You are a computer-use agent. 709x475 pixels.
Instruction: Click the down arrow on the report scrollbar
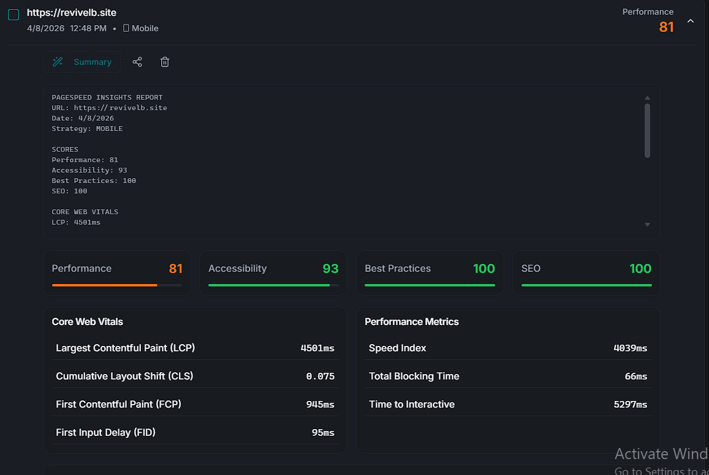pyautogui.click(x=647, y=224)
